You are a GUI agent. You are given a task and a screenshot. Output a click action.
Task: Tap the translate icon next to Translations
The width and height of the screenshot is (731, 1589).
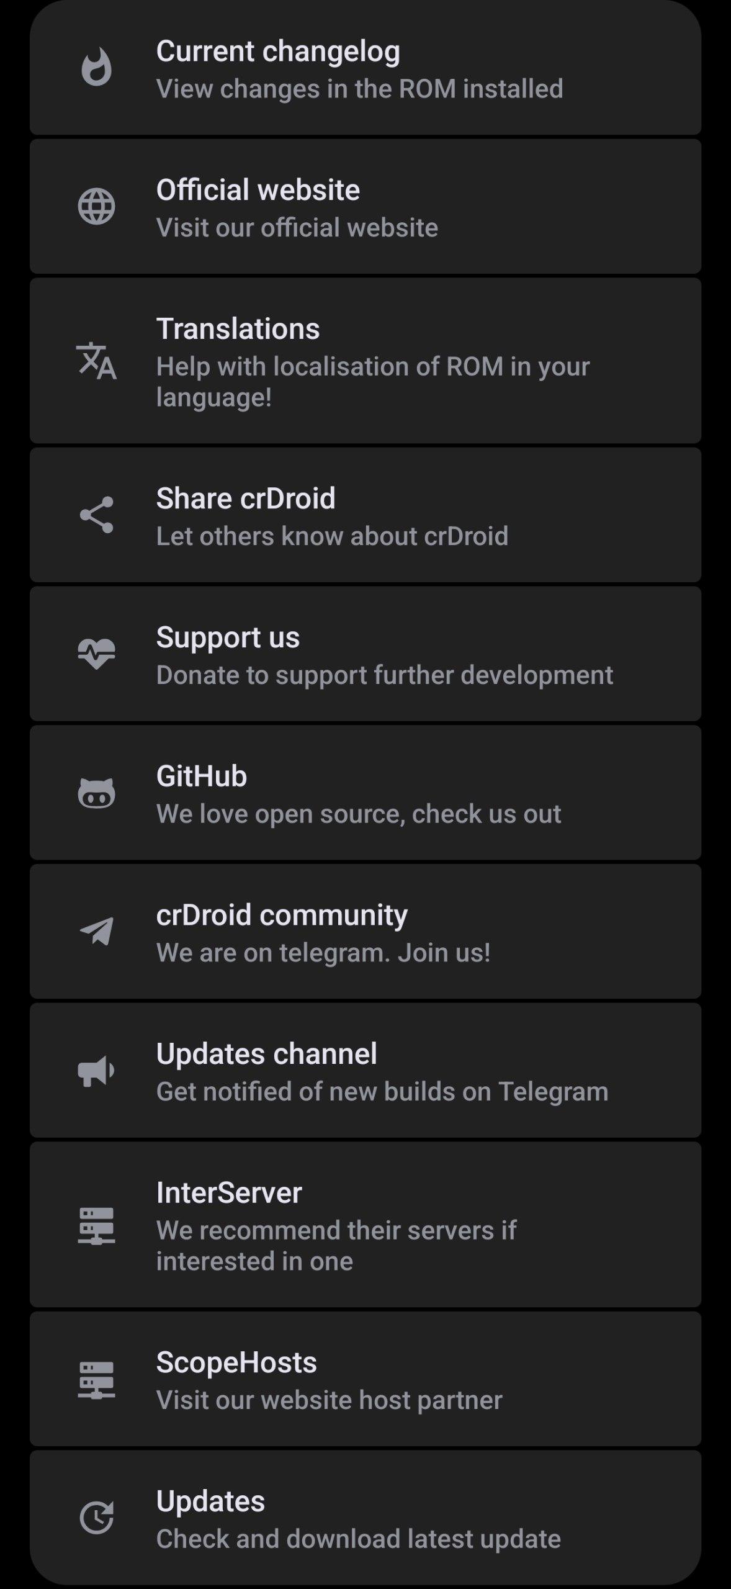(x=96, y=361)
